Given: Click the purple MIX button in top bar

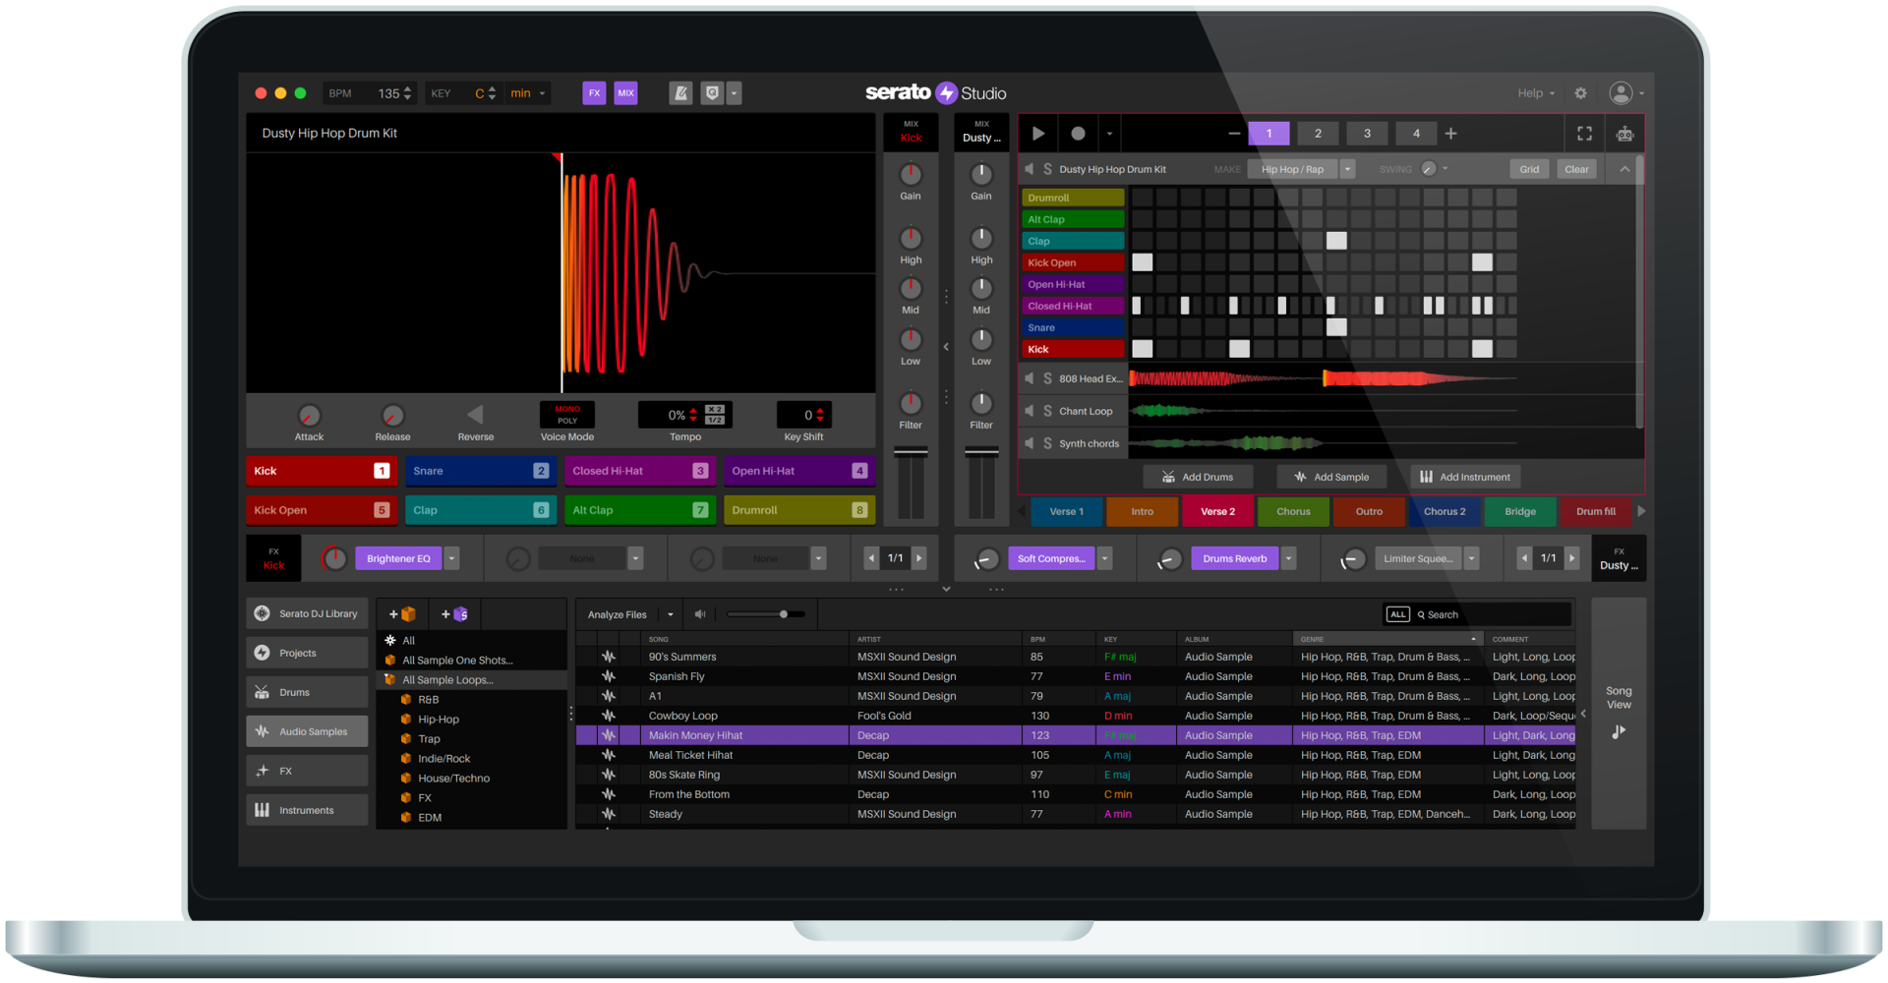Looking at the screenshot, I should pos(626,93).
